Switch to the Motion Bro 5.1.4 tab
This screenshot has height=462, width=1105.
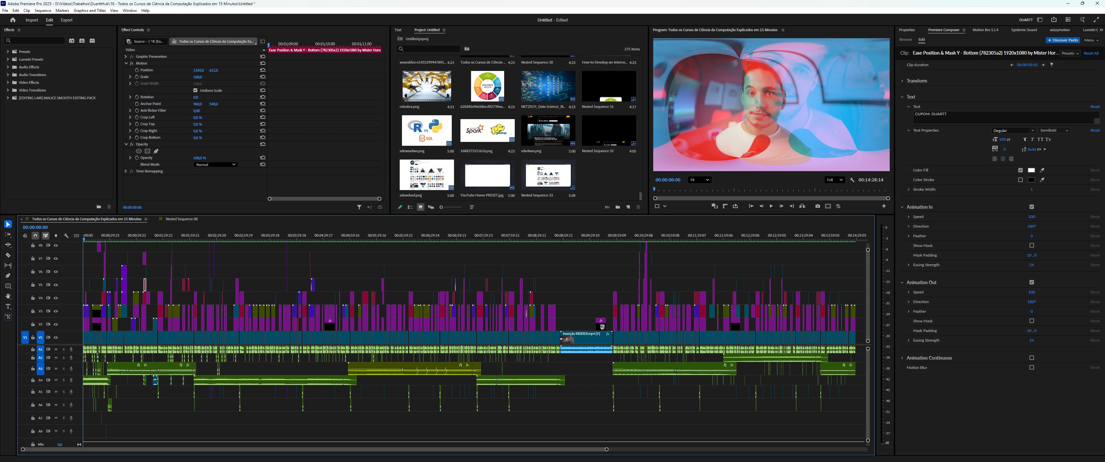pyautogui.click(x=985, y=30)
